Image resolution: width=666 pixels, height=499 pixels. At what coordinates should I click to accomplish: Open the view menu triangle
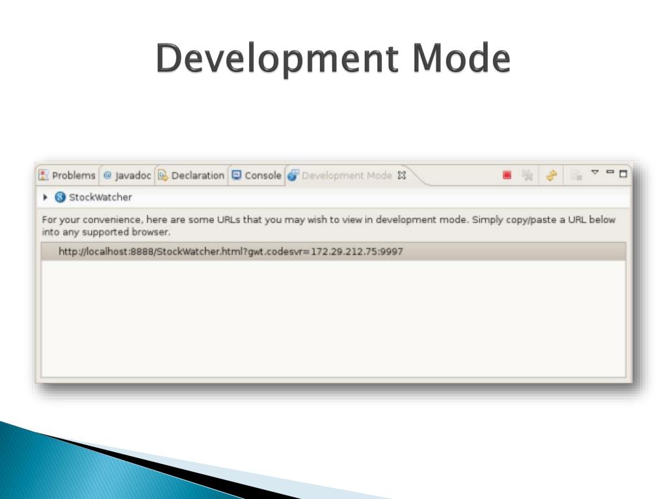pos(594,172)
